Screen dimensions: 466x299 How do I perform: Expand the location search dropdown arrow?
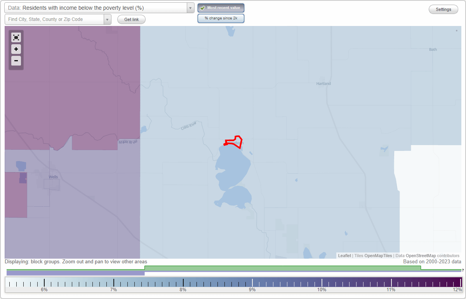pos(108,19)
